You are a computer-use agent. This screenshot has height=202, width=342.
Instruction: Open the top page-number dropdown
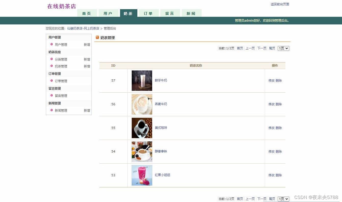point(283,48)
